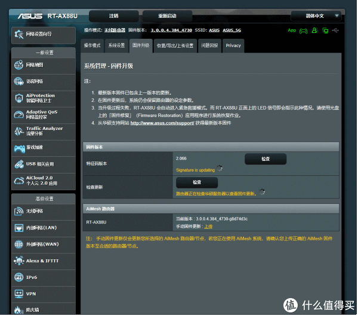Viewport: 358px width, 316px height.
Task: Click the 注销 logout button
Action: pyautogui.click(x=114, y=16)
